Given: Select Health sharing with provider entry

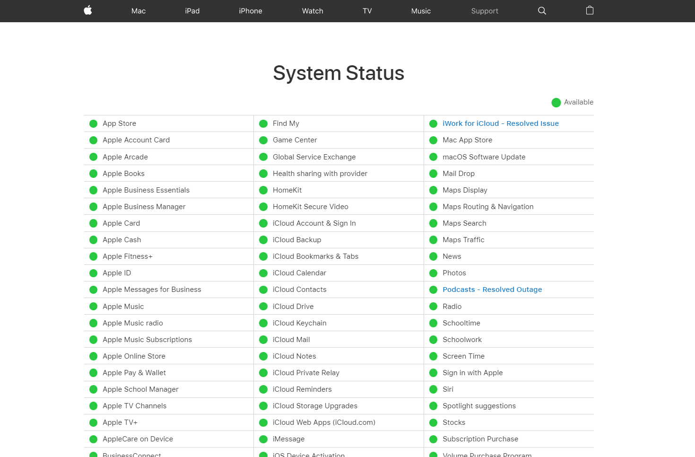Looking at the screenshot, I should pos(320,174).
